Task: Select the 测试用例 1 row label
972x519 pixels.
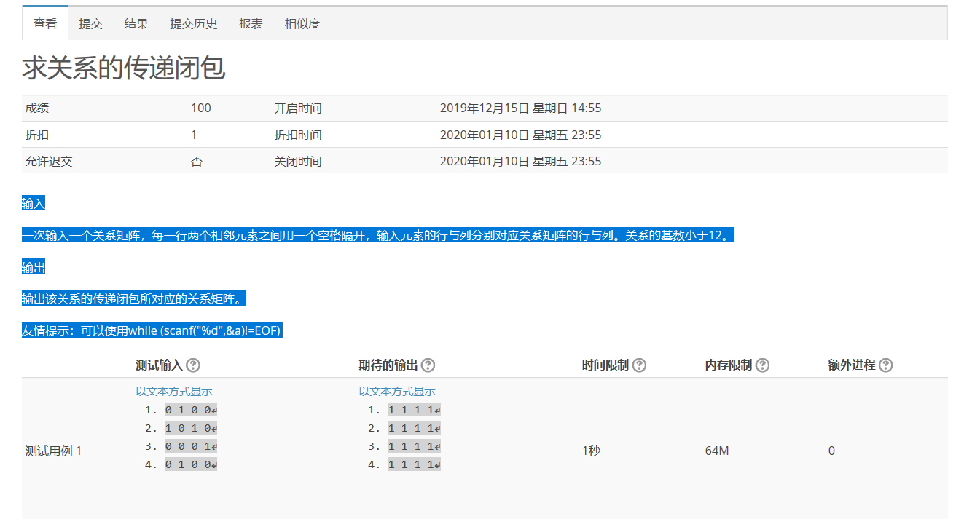Action: tap(54, 451)
